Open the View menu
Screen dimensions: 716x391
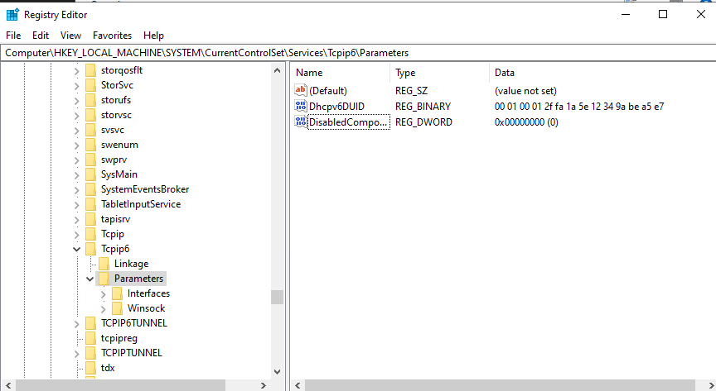[x=70, y=36]
